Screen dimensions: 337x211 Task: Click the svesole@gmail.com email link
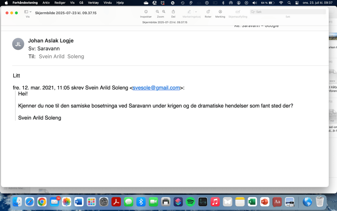point(156,88)
